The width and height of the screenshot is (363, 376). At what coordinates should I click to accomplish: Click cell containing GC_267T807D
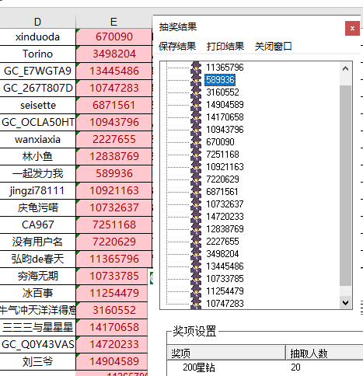point(37,89)
